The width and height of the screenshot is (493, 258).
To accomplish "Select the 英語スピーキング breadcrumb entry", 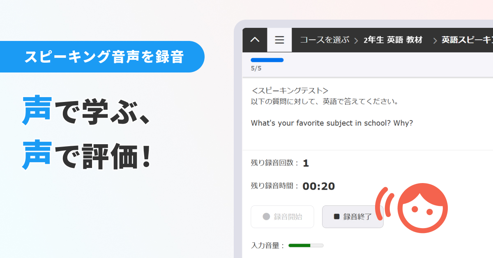I will click(468, 40).
